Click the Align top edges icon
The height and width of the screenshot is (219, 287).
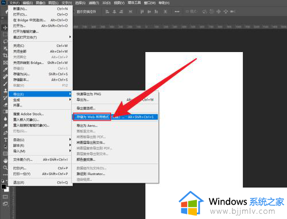pyautogui.click(x=142, y=12)
